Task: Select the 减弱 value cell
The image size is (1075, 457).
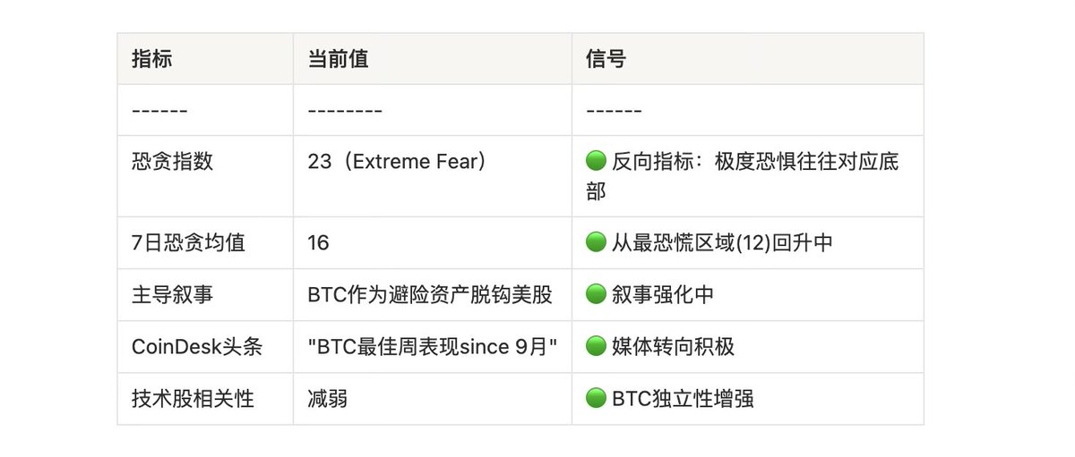Action: (327, 398)
